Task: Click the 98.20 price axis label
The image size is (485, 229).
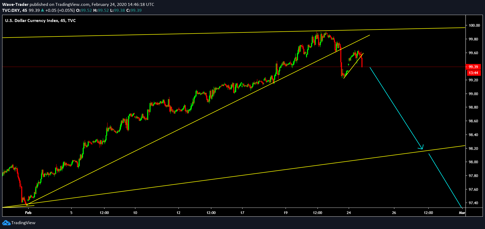Action: [x=473, y=148]
